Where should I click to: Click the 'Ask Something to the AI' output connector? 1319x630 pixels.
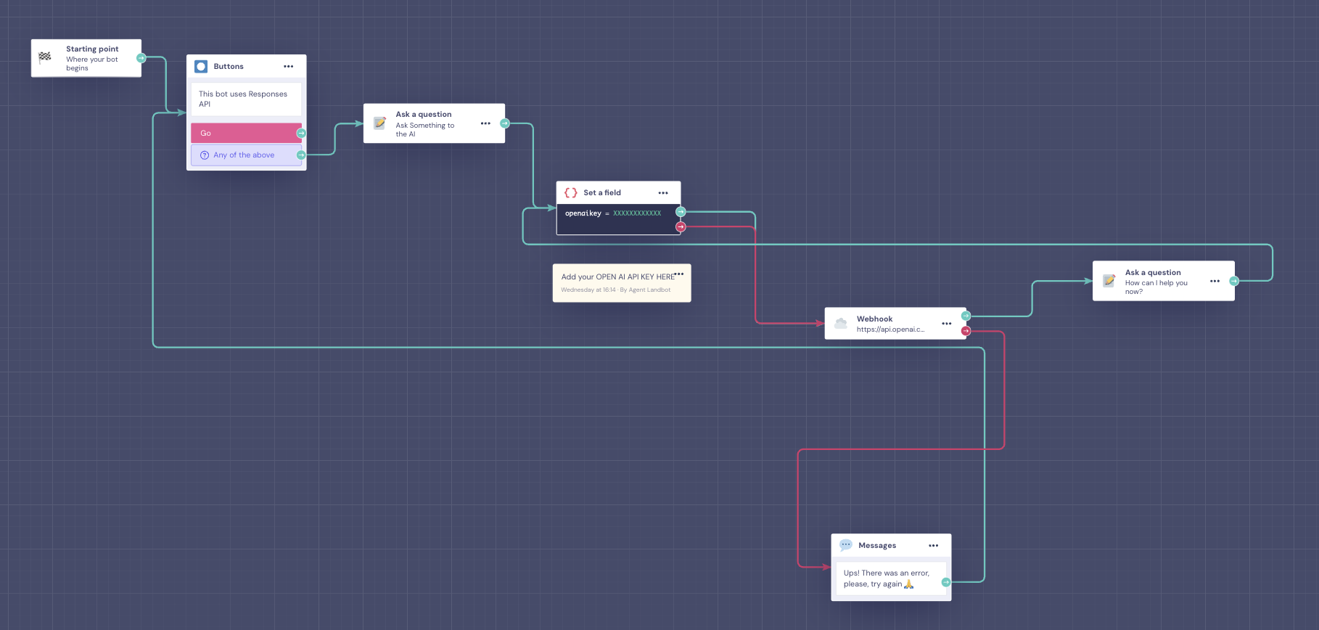(505, 123)
